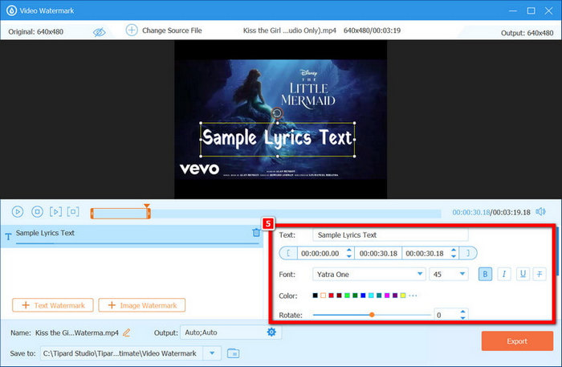Increase the end time with up arrow
Viewport: 562px width, 367px height.
[x=454, y=251]
